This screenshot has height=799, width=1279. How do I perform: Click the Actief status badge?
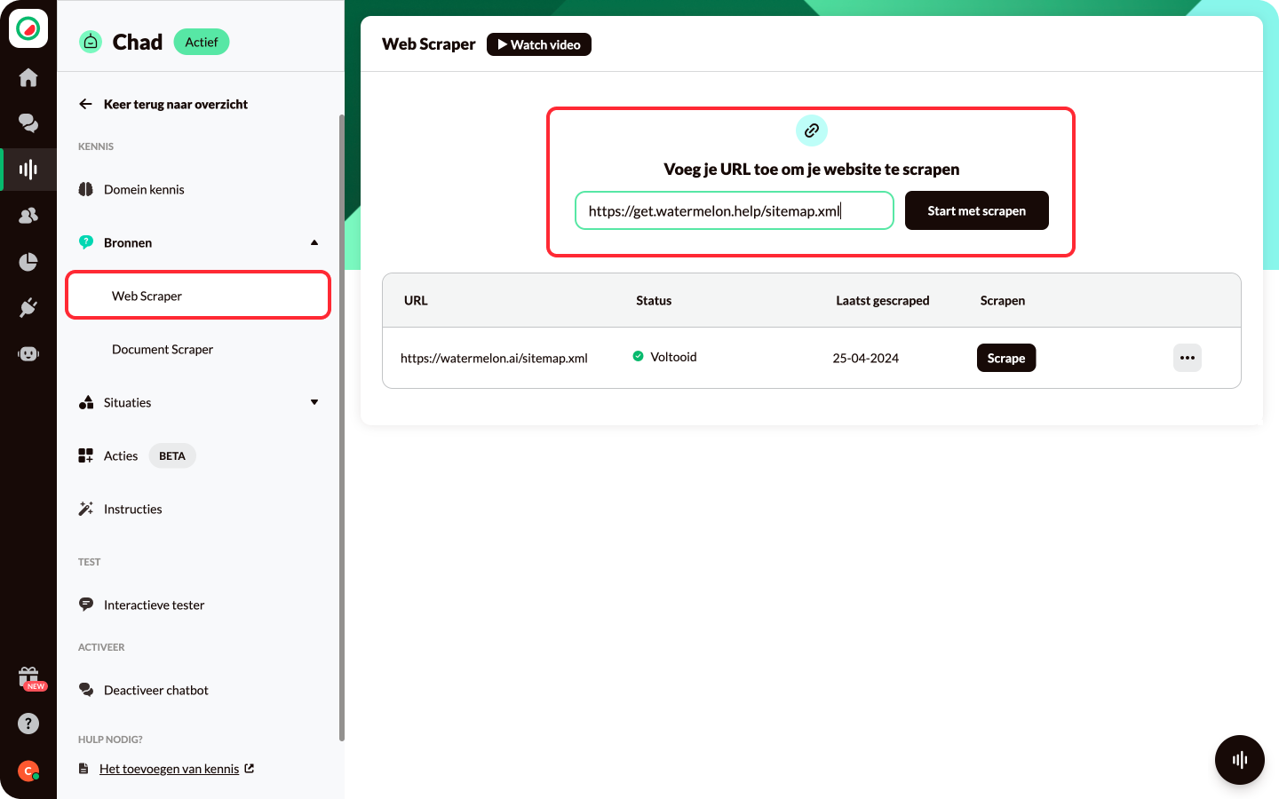coord(202,42)
